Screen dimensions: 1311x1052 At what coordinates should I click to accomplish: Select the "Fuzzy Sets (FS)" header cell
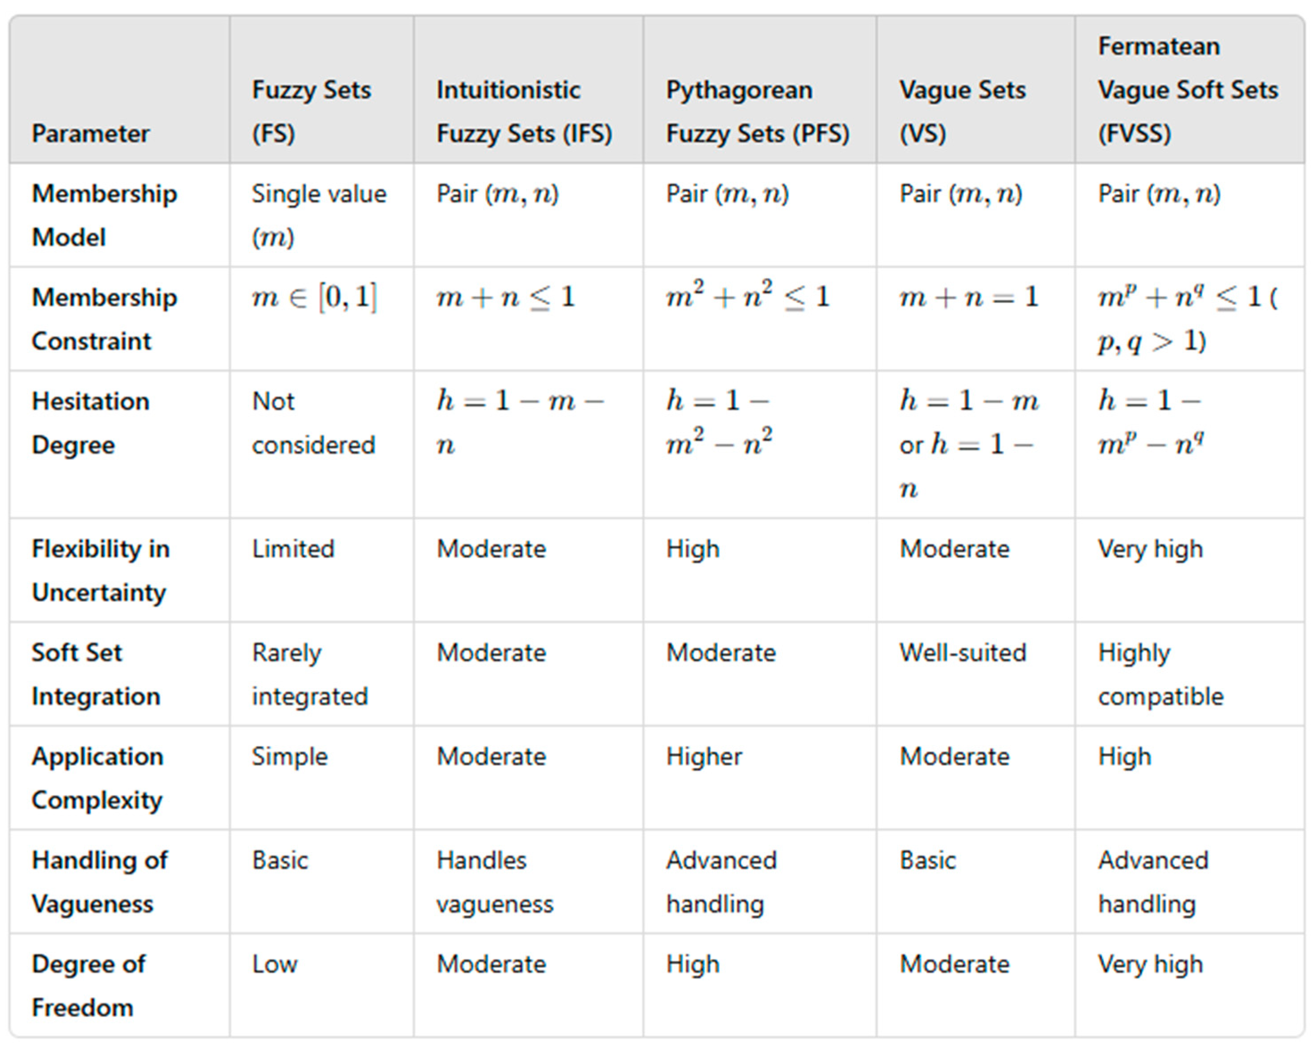(311, 111)
